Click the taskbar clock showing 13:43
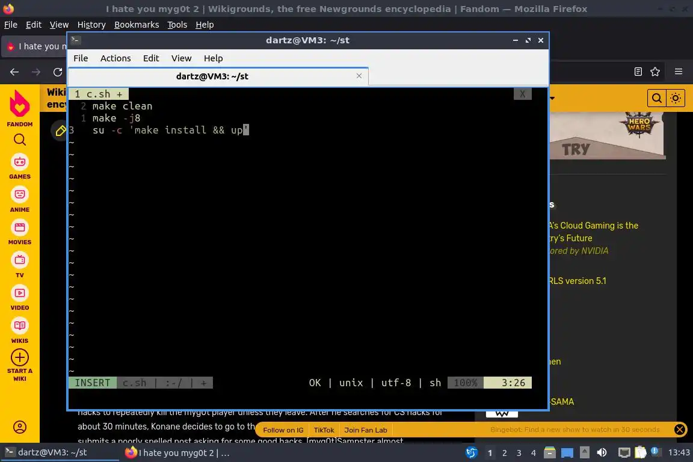693x462 pixels. click(679, 452)
